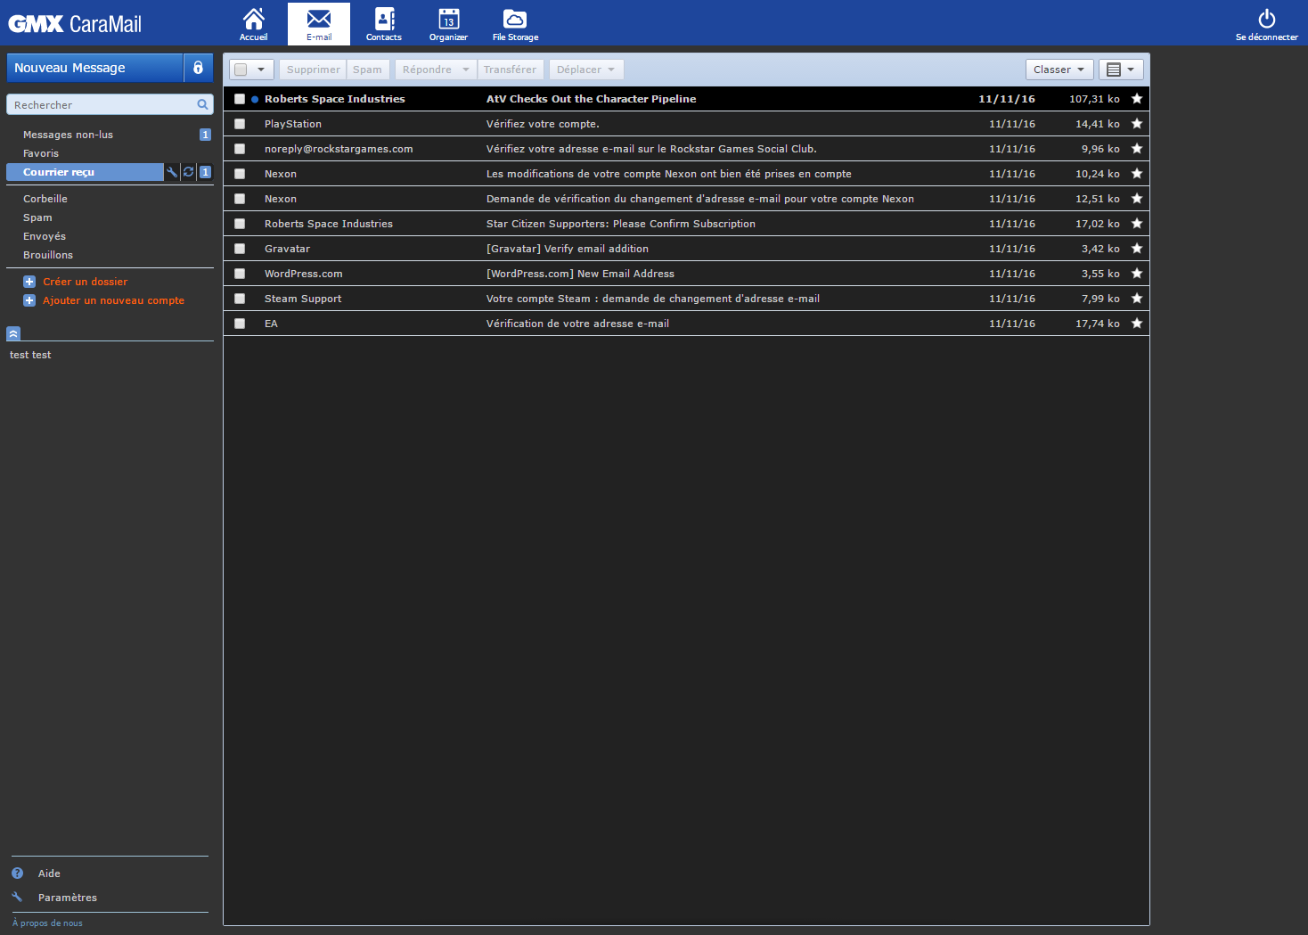Check the checkbox on the PlayStation email

point(239,124)
